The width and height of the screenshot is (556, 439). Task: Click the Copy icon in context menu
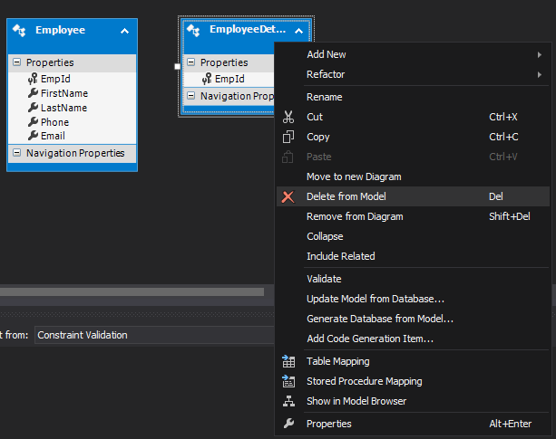[288, 137]
